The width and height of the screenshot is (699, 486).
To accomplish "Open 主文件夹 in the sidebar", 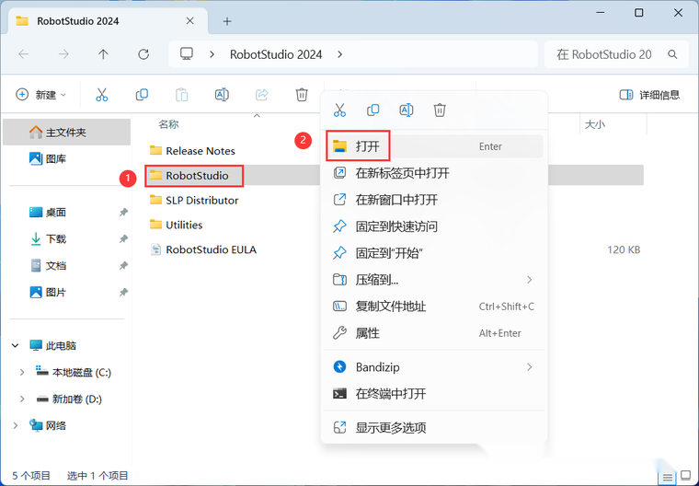I will 67,133.
